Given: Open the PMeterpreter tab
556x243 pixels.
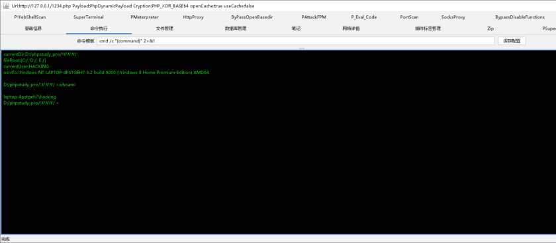Looking at the screenshot, I should point(145,17).
